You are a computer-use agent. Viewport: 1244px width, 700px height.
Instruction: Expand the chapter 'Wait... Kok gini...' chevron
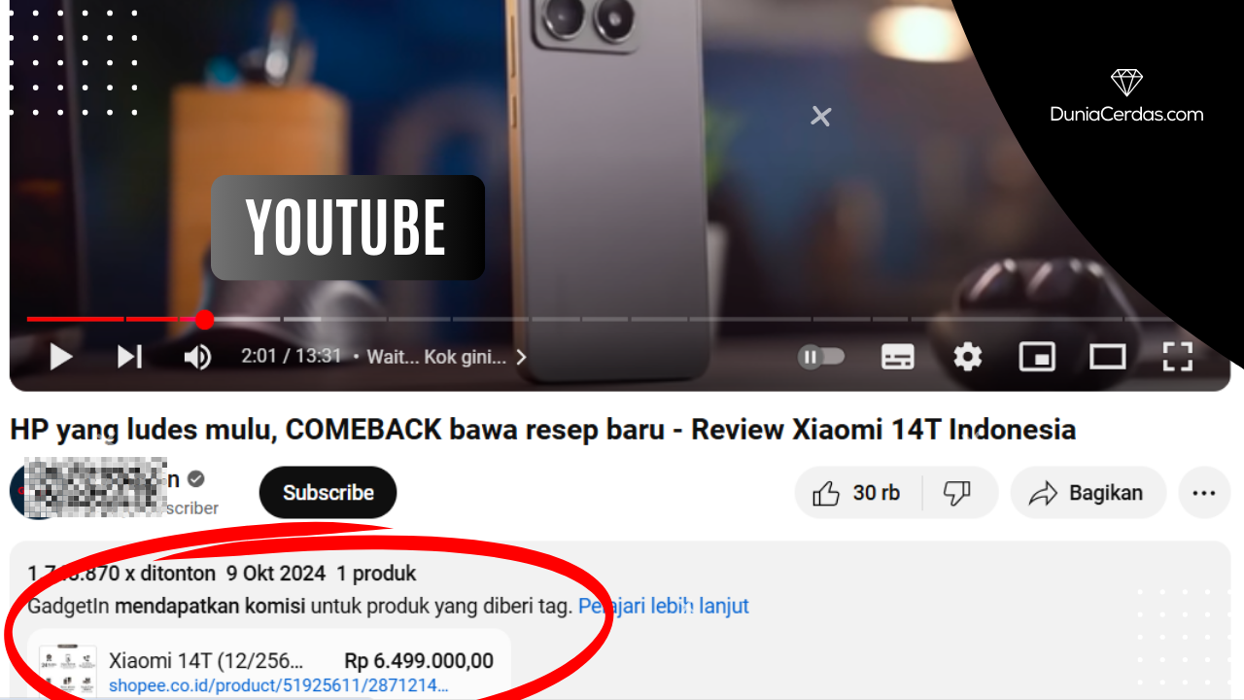pyautogui.click(x=521, y=357)
